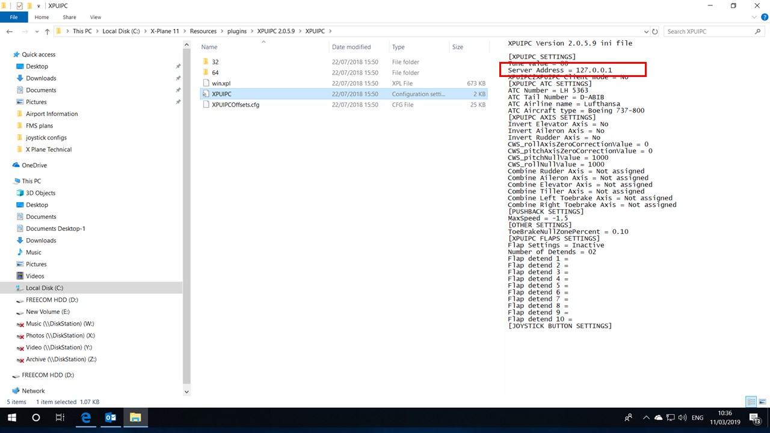Open joystick configs folder

tap(46, 138)
